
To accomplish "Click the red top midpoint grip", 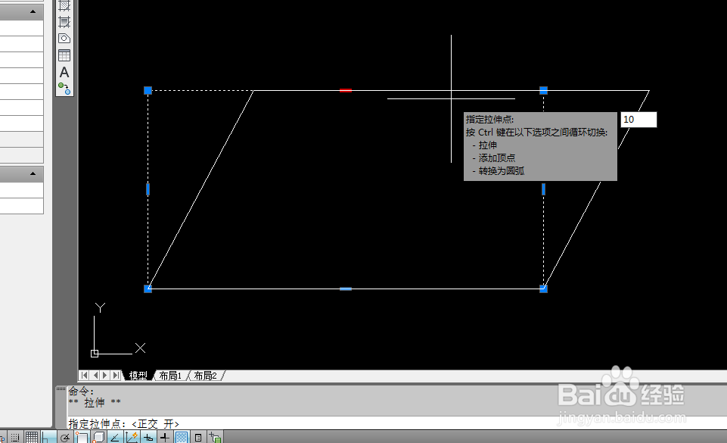I will click(x=346, y=90).
